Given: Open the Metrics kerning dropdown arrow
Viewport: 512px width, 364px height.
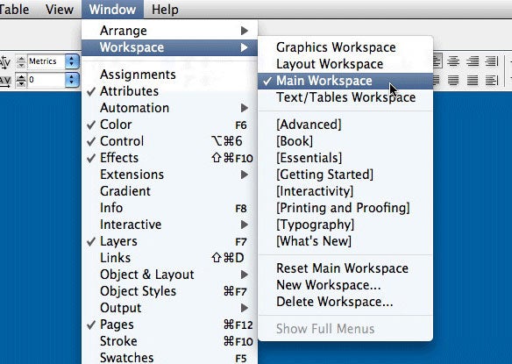Looking at the screenshot, I should (72, 61).
